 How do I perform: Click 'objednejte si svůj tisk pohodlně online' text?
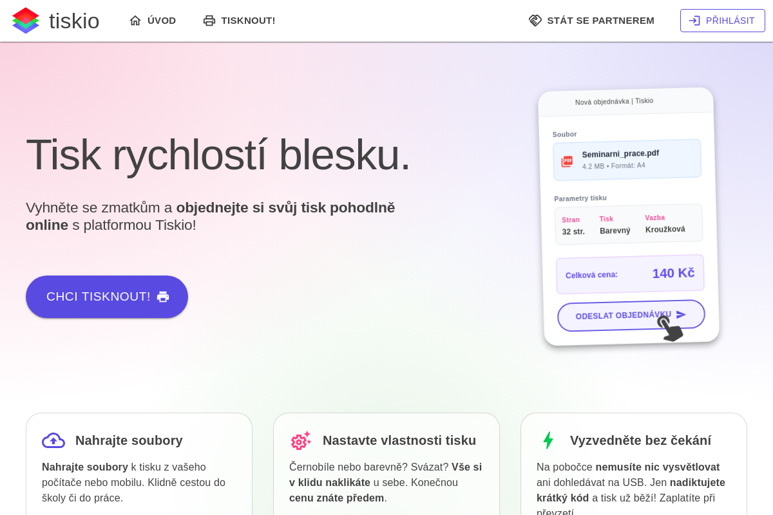[x=210, y=216]
